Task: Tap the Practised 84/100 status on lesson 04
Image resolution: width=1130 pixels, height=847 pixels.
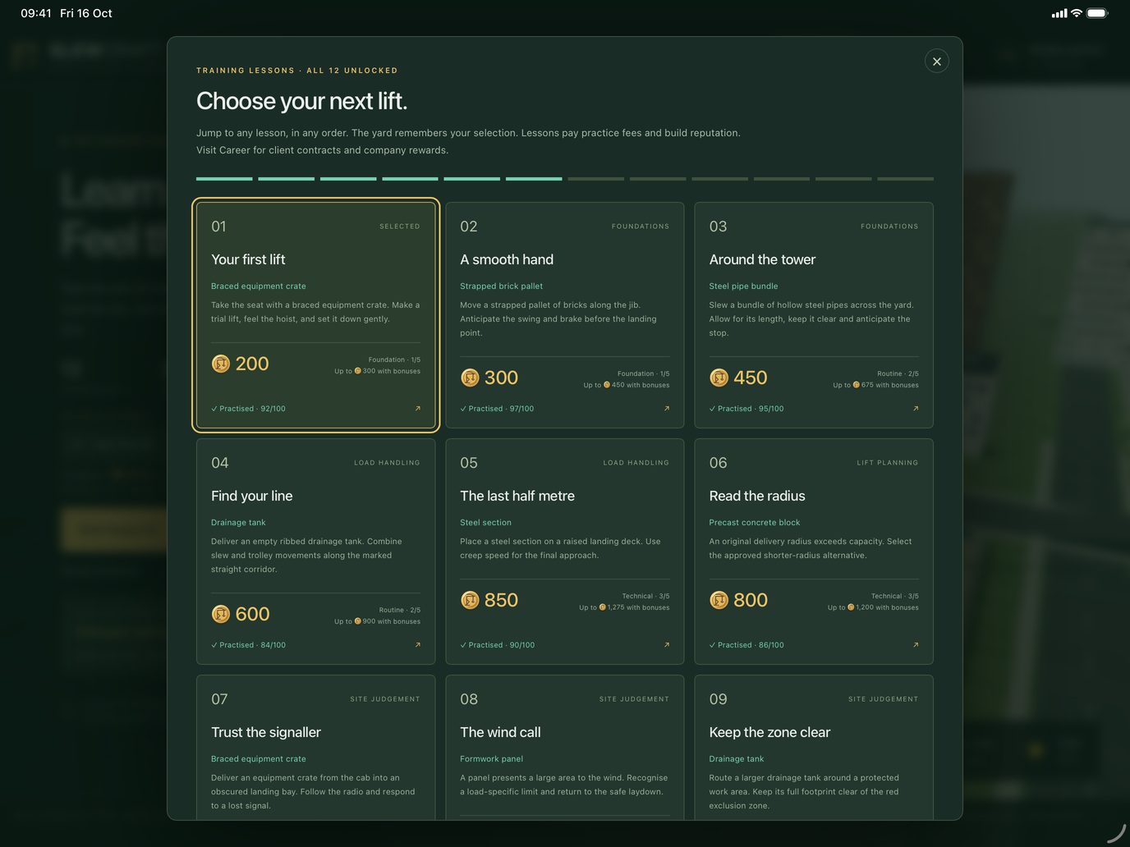Action: [x=248, y=645]
